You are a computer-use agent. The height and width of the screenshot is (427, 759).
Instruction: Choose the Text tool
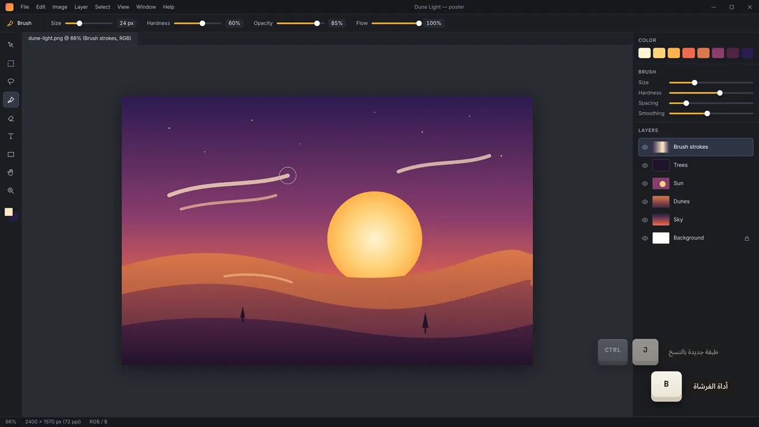[x=11, y=136]
